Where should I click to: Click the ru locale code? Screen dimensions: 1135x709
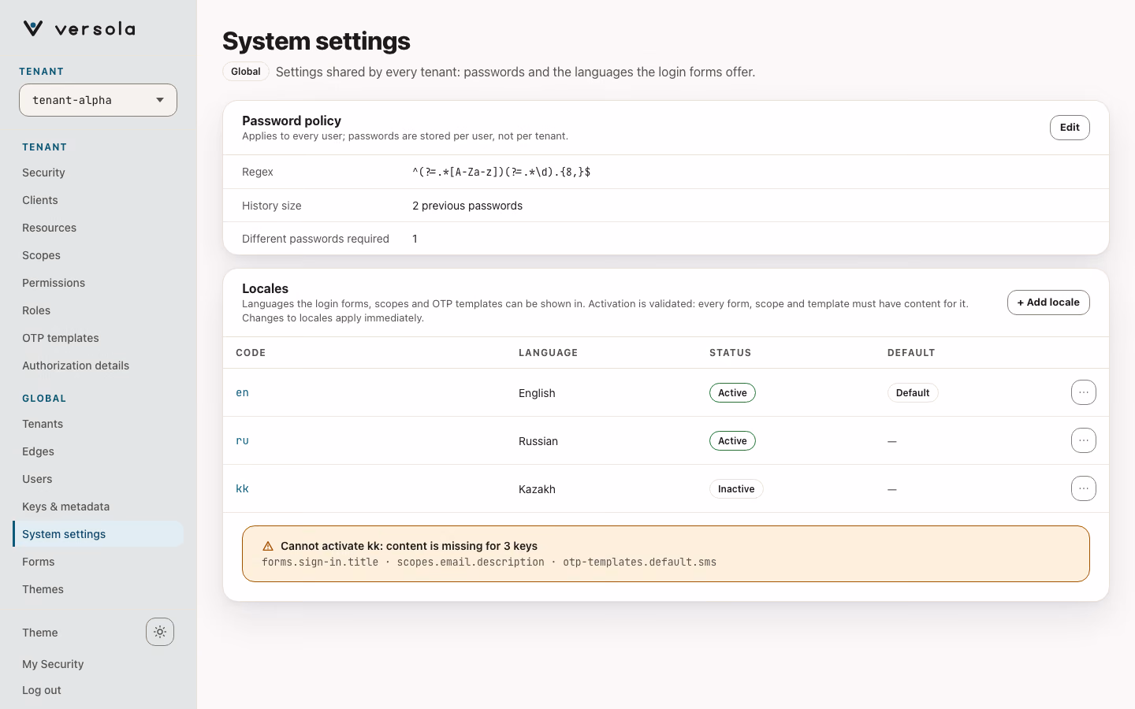(242, 440)
